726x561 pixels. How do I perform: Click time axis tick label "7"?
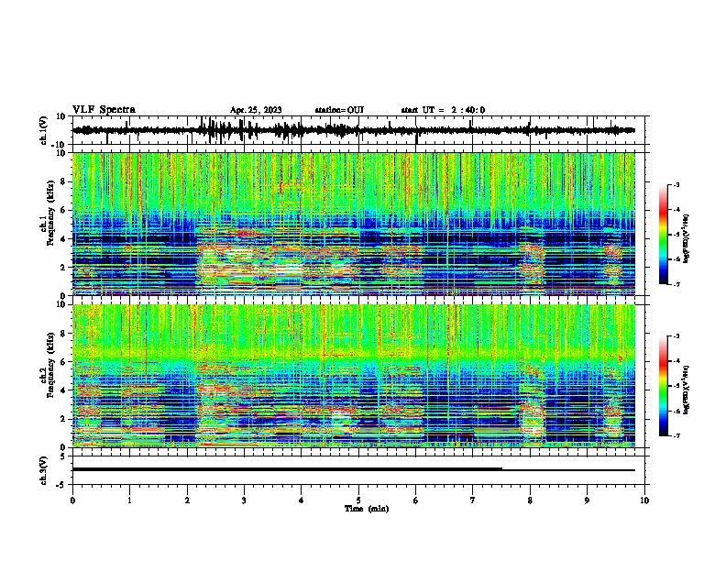[x=473, y=500]
